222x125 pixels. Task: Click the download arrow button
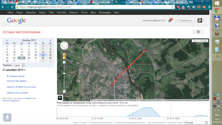[7, 117]
